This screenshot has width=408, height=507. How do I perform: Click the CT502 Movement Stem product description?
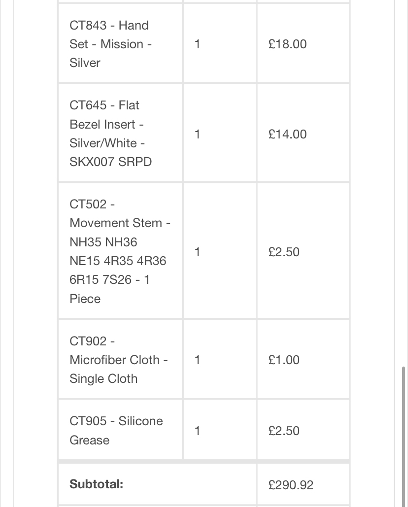point(120,251)
